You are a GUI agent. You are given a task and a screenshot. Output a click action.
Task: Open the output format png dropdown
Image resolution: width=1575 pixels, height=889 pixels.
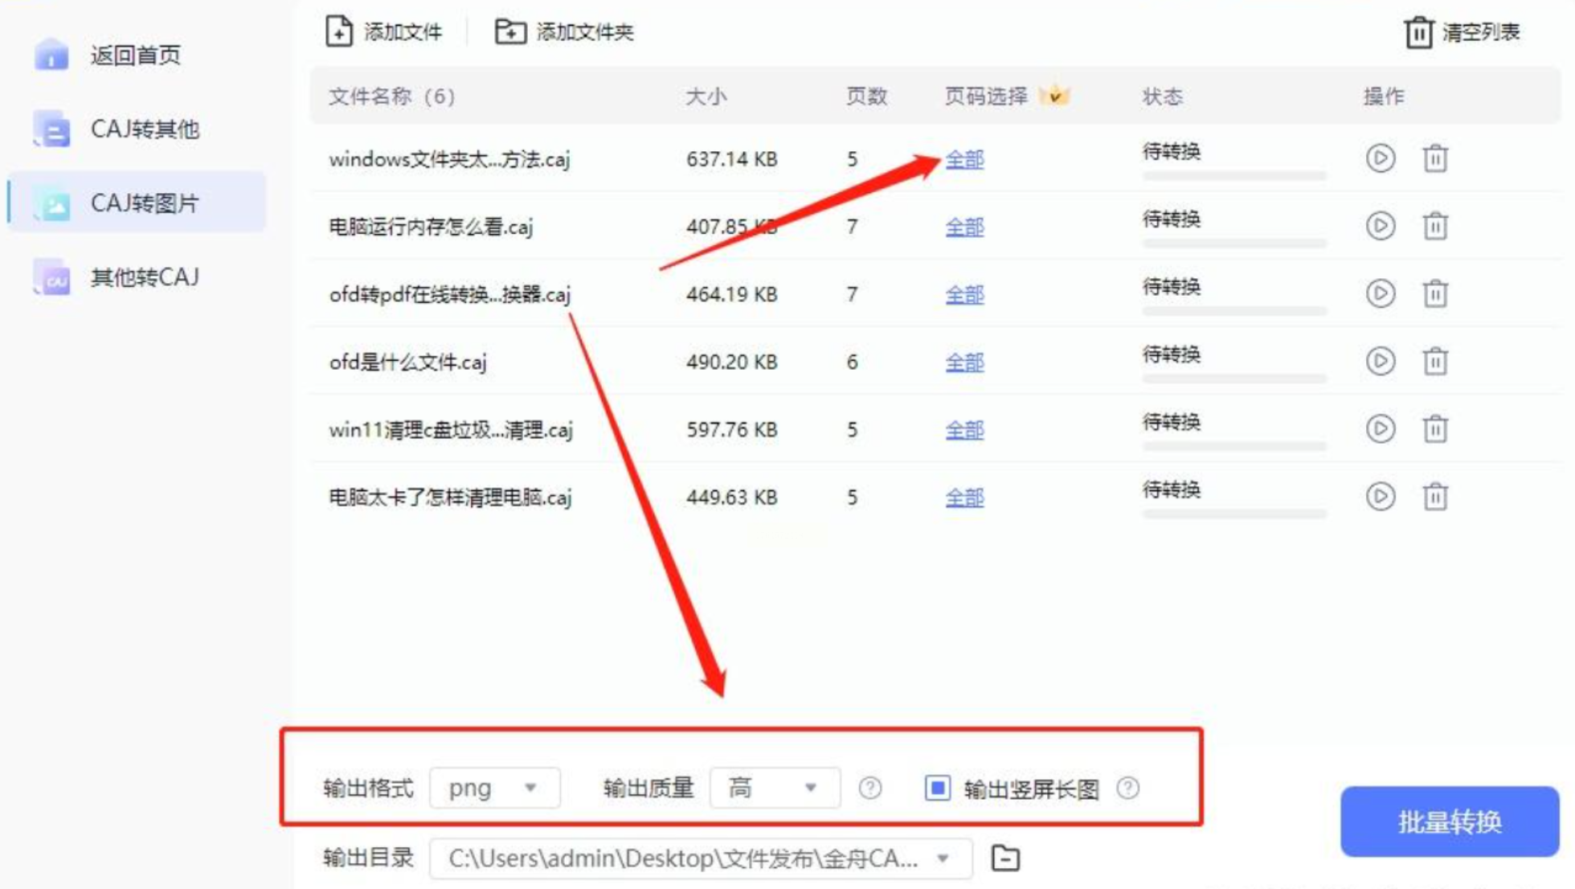point(494,788)
